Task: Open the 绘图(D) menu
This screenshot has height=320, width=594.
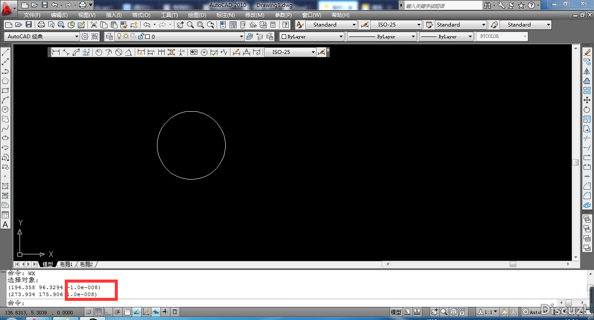Action: pyautogui.click(x=197, y=15)
